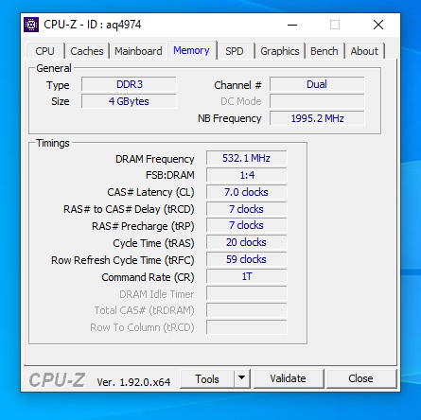Click the Dual channel value
The width and height of the screenshot is (421, 420).
tap(317, 84)
